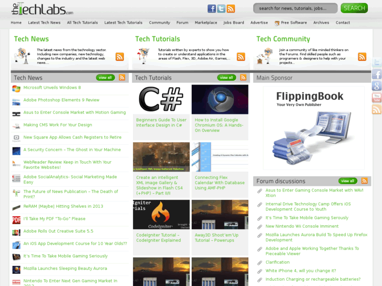Open floating Google sidebar icon
The image size is (382, 286).
coord(377,86)
